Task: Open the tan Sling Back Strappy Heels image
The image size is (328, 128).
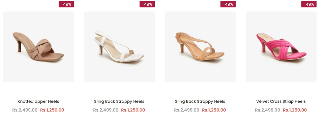Action: click(x=200, y=47)
